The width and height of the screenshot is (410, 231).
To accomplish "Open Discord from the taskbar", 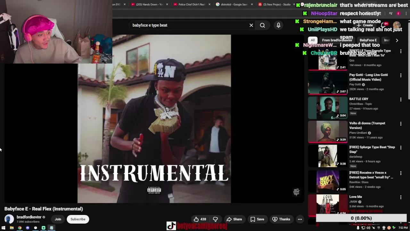I will pos(28,228).
